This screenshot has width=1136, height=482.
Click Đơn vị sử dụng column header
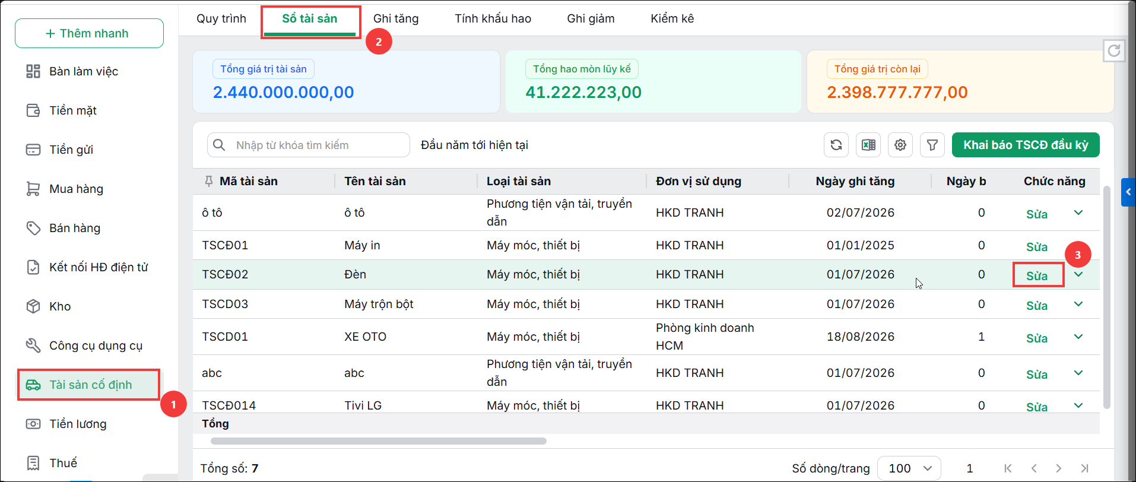click(x=699, y=181)
